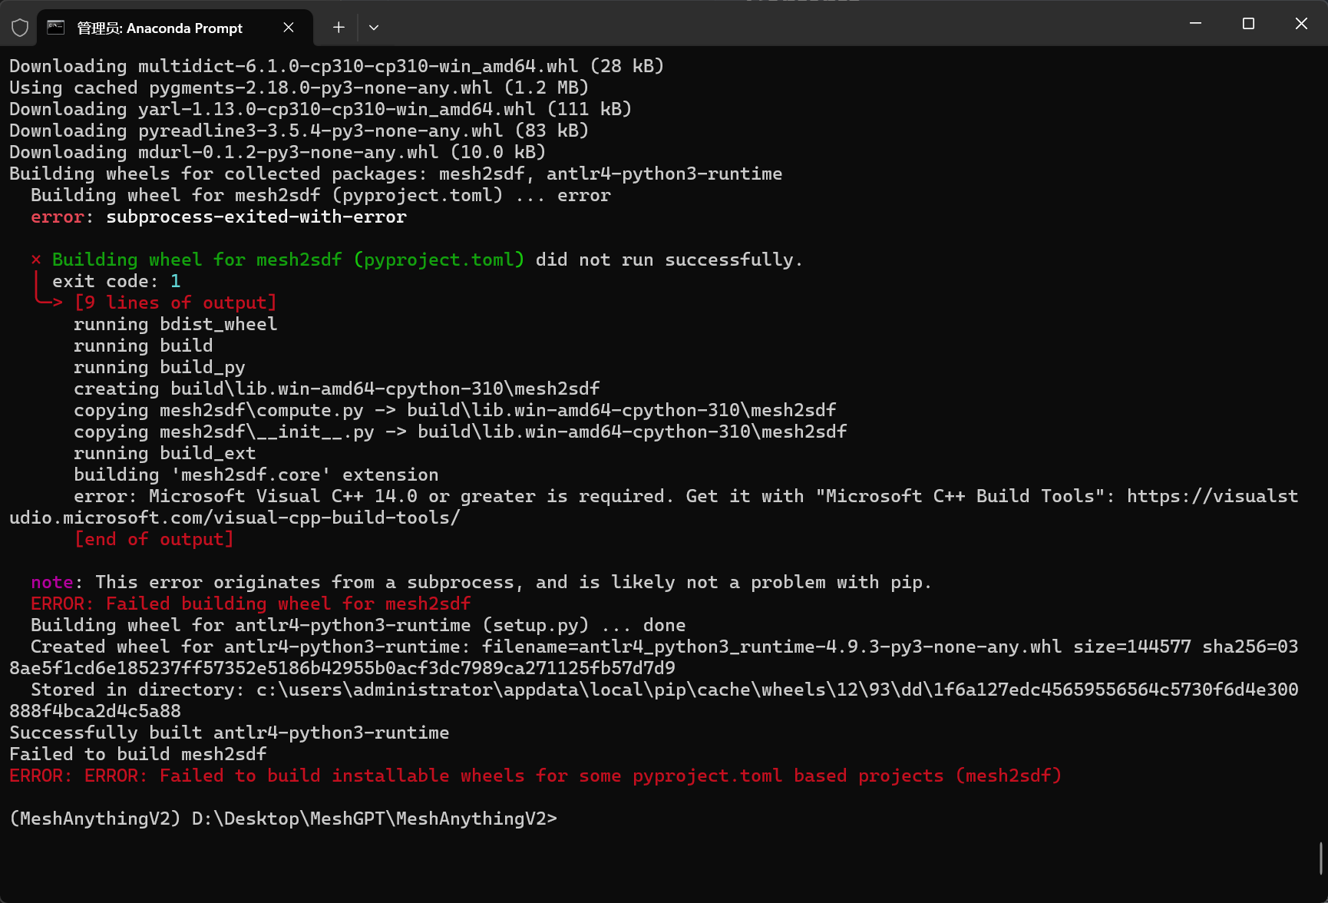Click 'running build_py' output line
This screenshot has height=903, width=1328.
pyautogui.click(x=160, y=367)
